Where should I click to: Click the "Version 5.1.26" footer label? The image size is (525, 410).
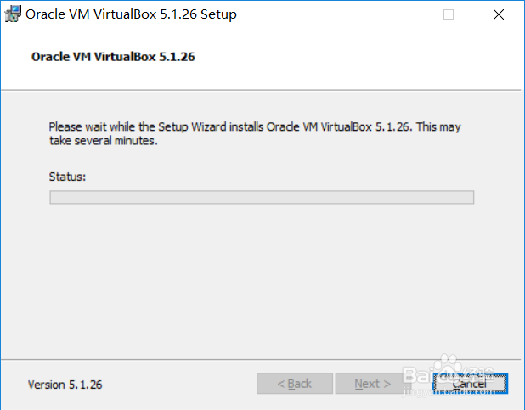point(65,385)
